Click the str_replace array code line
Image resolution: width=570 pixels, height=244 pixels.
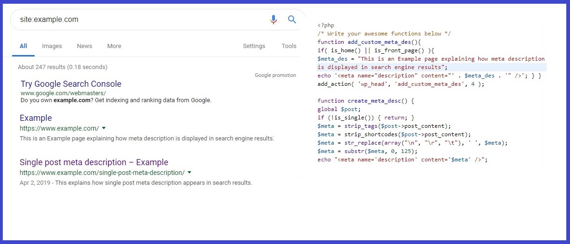click(412, 143)
